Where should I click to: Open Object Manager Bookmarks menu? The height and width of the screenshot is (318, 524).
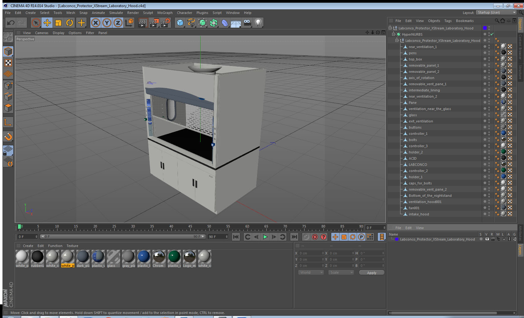(x=465, y=21)
